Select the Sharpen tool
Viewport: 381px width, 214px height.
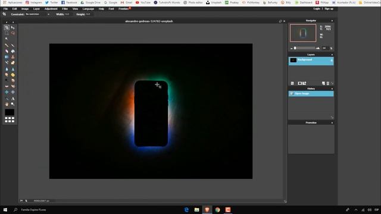(13, 69)
